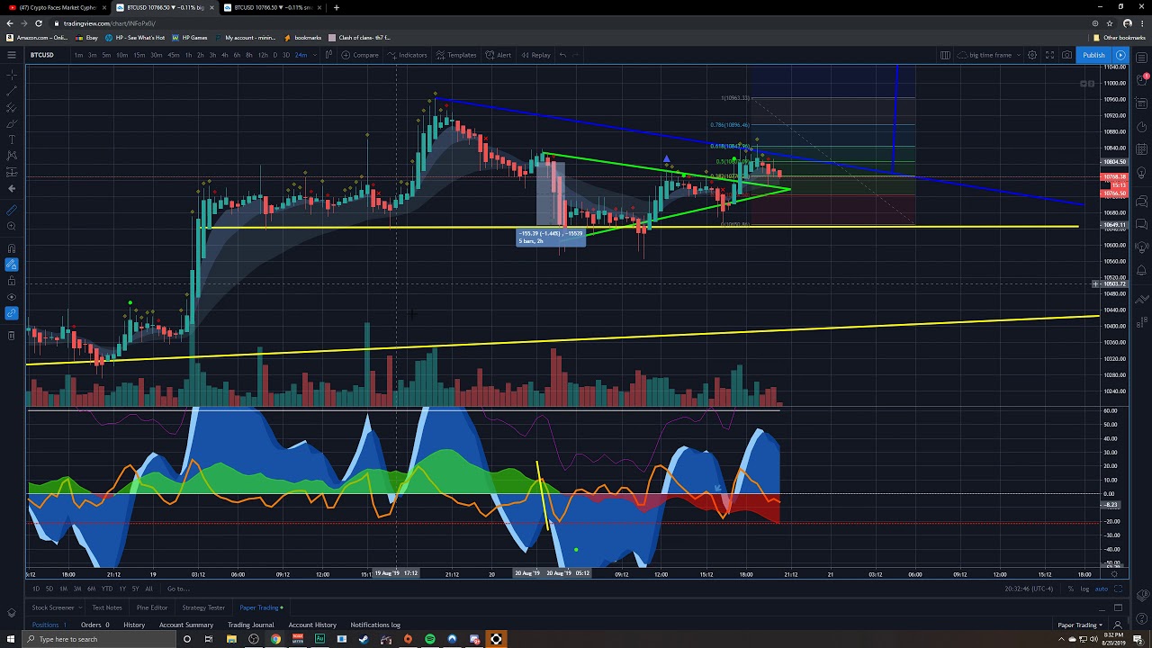Click the object tree layers icon
1152x648 pixels.
tap(1142, 596)
